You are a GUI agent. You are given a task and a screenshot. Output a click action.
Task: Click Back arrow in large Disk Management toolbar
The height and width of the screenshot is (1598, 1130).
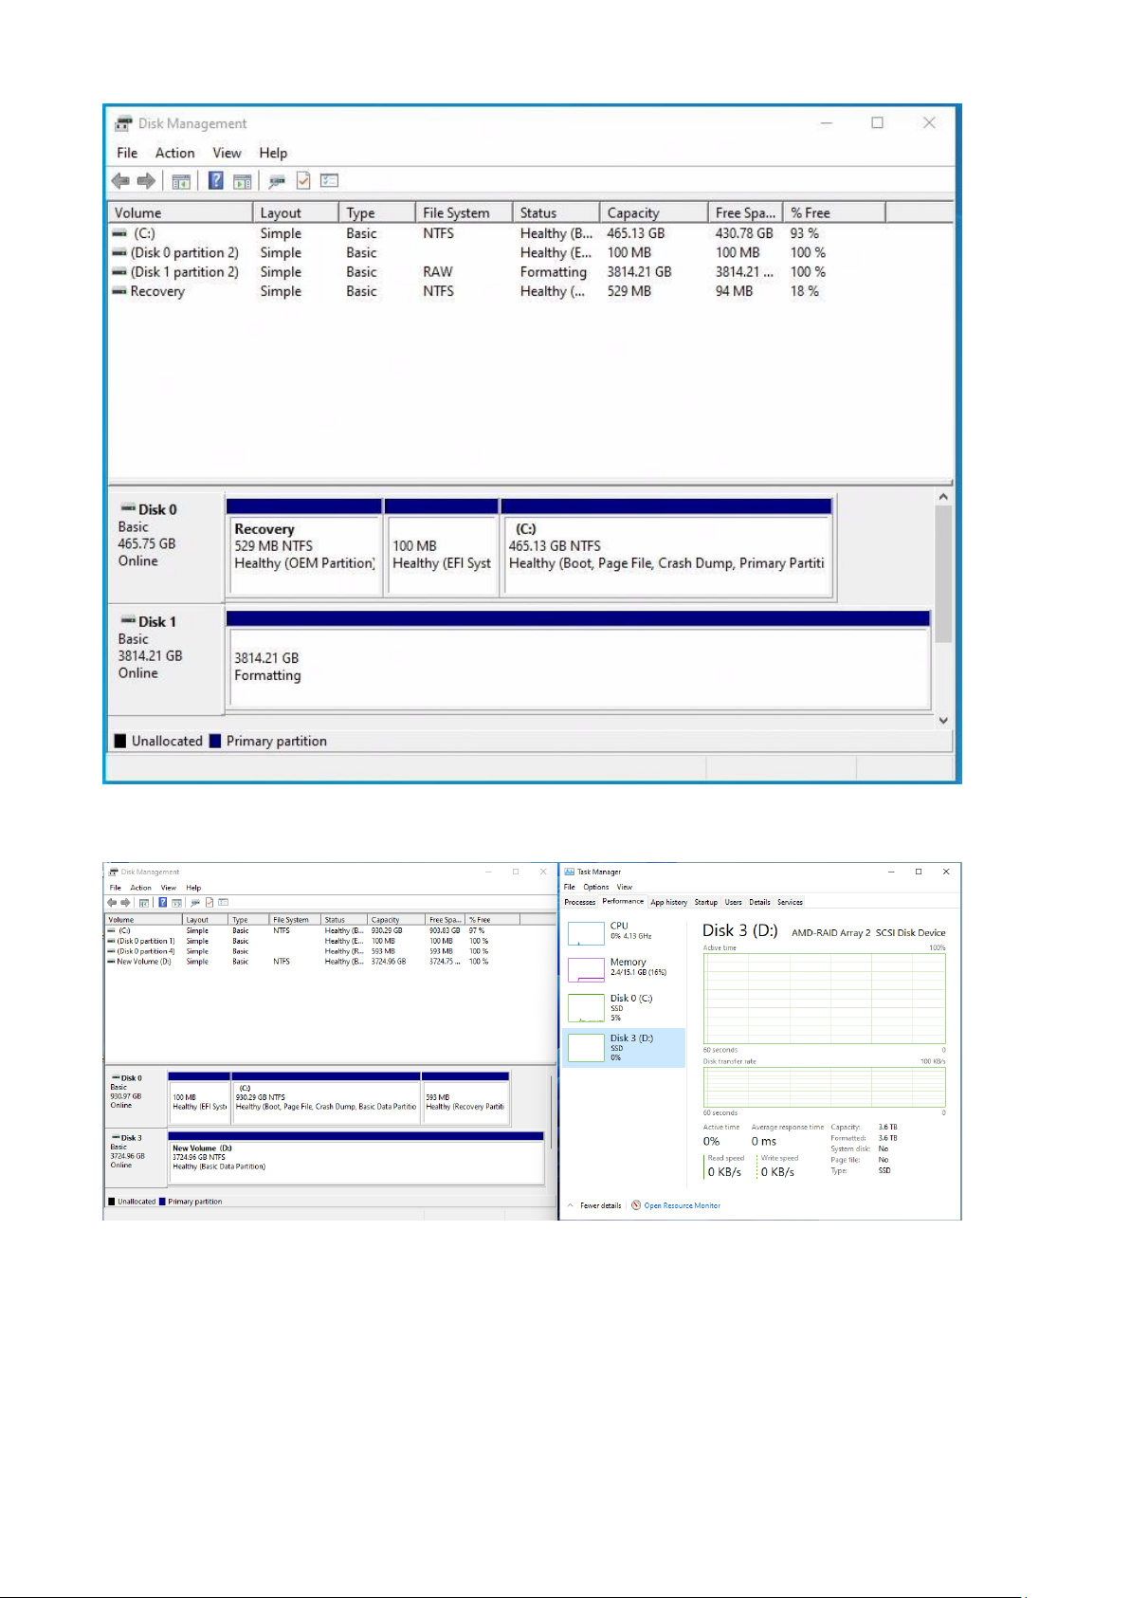point(120,180)
